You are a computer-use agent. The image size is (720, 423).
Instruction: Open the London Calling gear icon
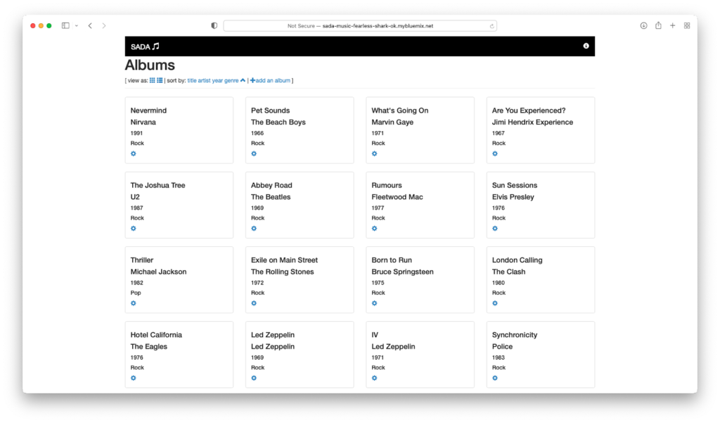pyautogui.click(x=495, y=303)
